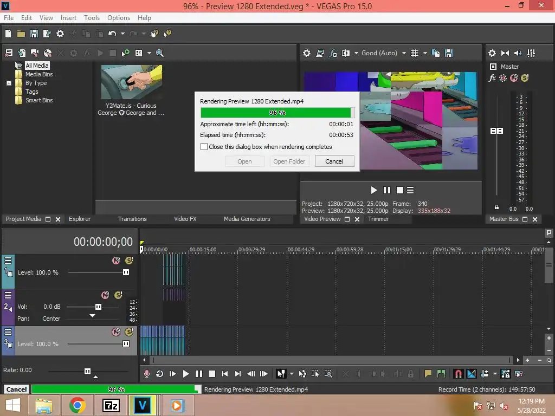This screenshot has width=555, height=416.
Task: Open a project with the folder icon
Action: tap(21, 34)
